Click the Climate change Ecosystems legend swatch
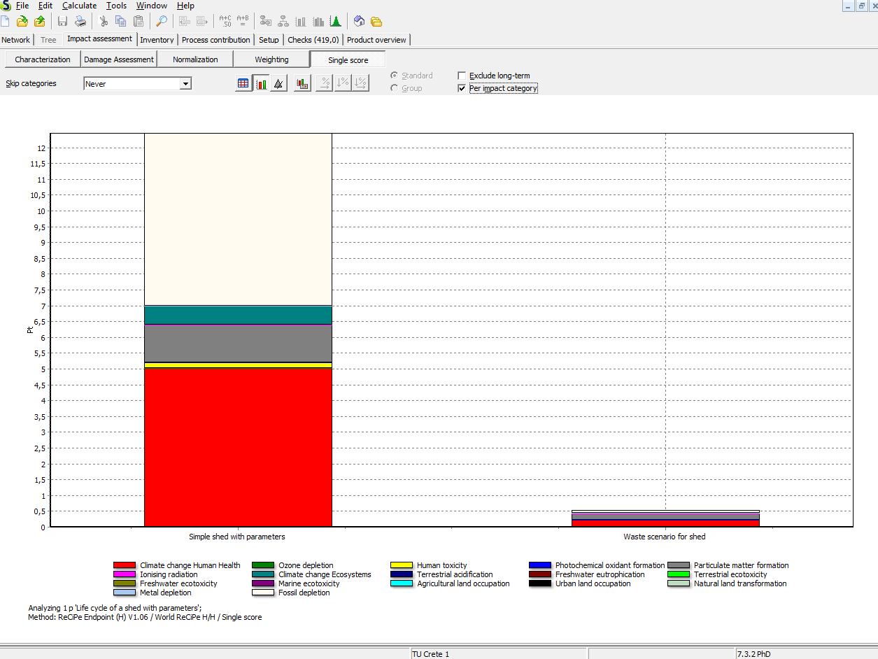The width and height of the screenshot is (878, 659). (x=263, y=574)
